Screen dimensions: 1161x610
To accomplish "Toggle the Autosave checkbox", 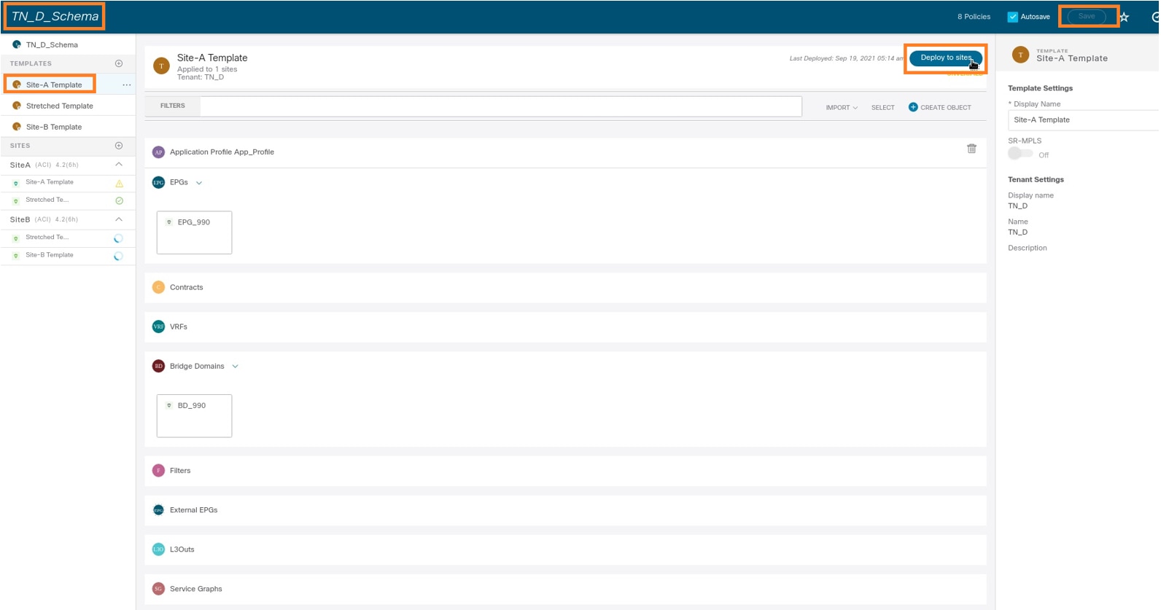I will pyautogui.click(x=1012, y=17).
